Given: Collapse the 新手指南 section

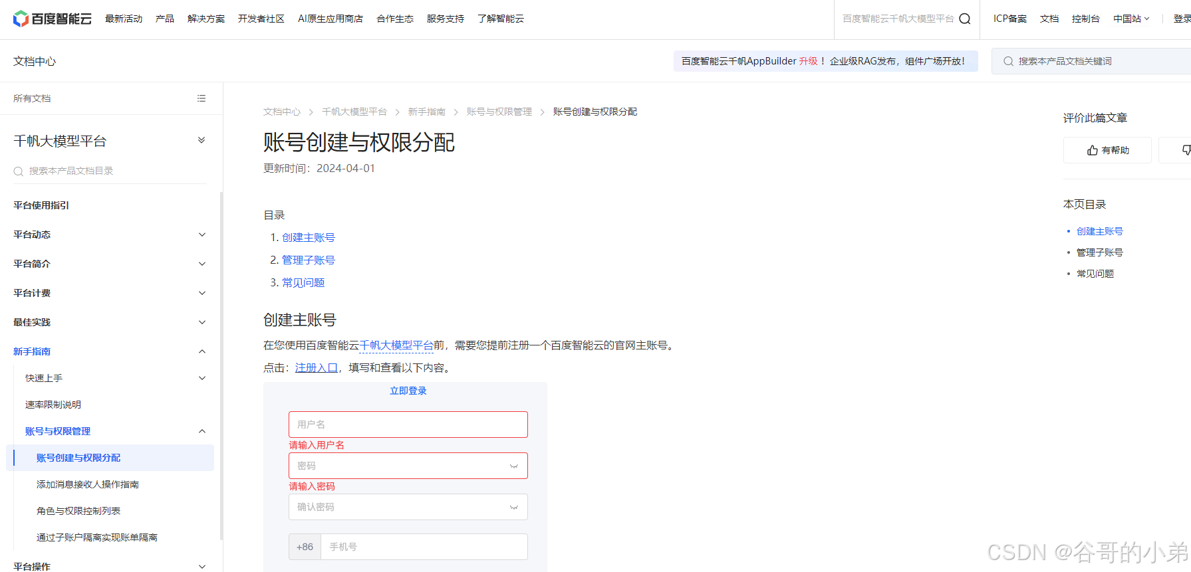Looking at the screenshot, I should (x=202, y=351).
